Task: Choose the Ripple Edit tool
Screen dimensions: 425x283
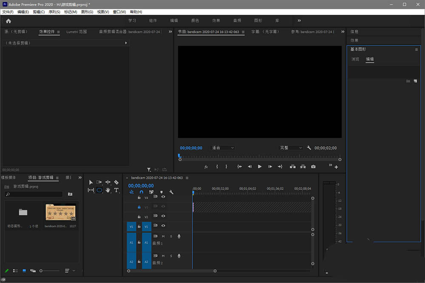Action: coord(108,182)
